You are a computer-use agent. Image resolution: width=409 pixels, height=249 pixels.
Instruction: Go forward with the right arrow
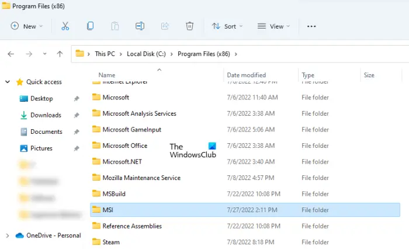pos(29,54)
